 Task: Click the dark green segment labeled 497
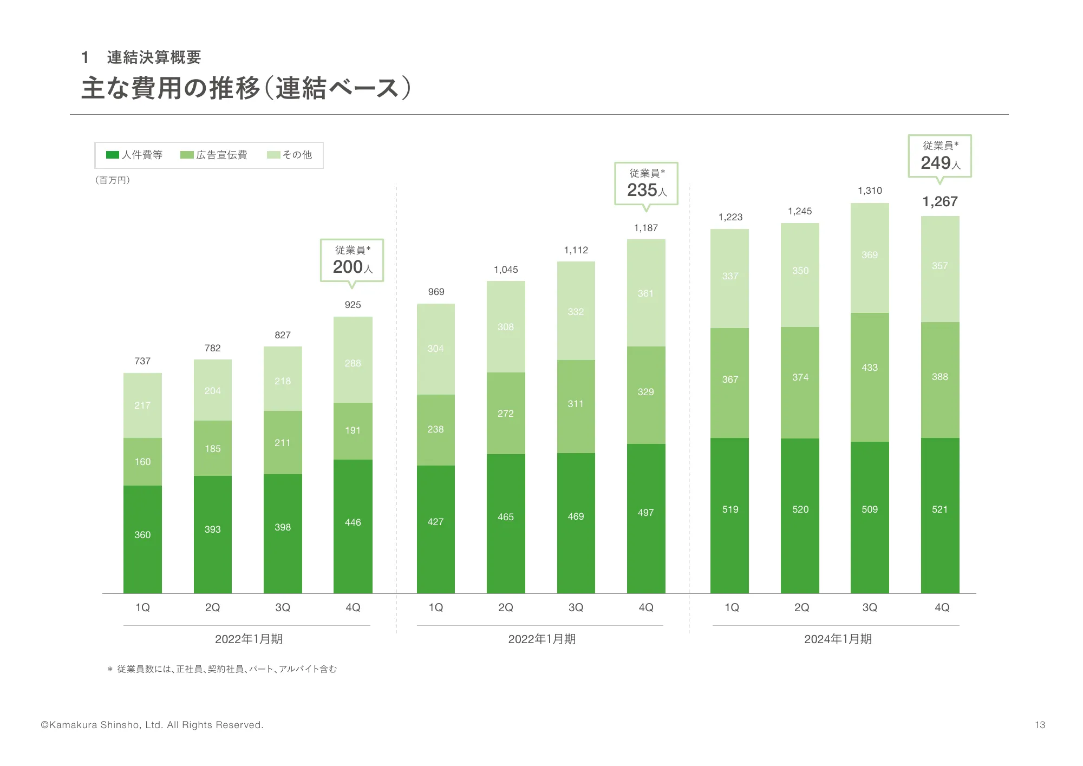(x=646, y=519)
